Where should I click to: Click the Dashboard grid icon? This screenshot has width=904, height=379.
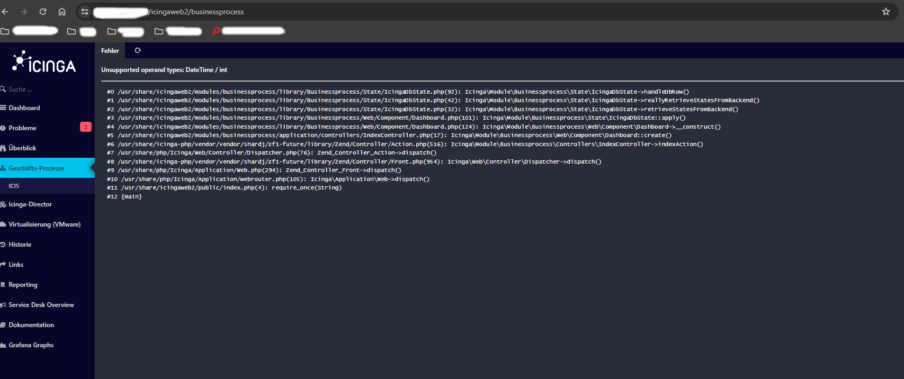click(3, 108)
